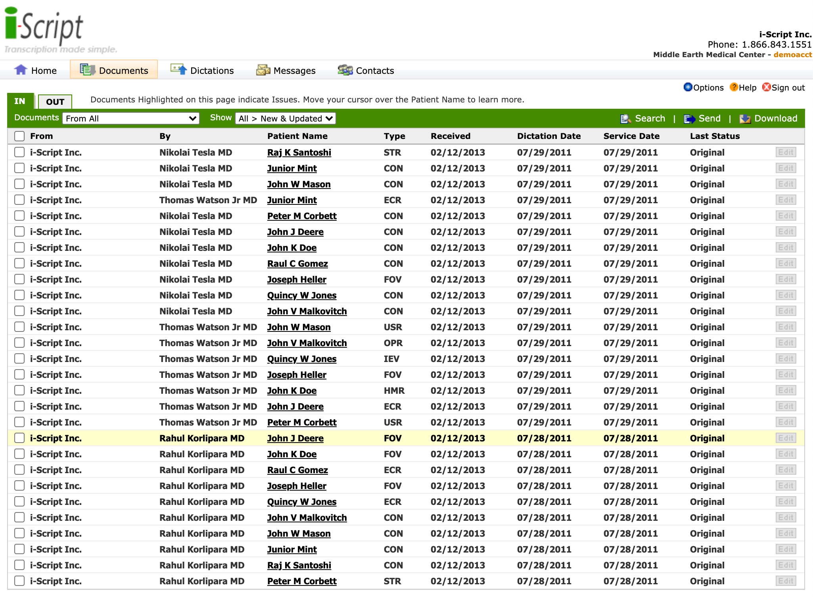Toggle the select-all checkbox in the header
This screenshot has width=813, height=597.
point(19,136)
